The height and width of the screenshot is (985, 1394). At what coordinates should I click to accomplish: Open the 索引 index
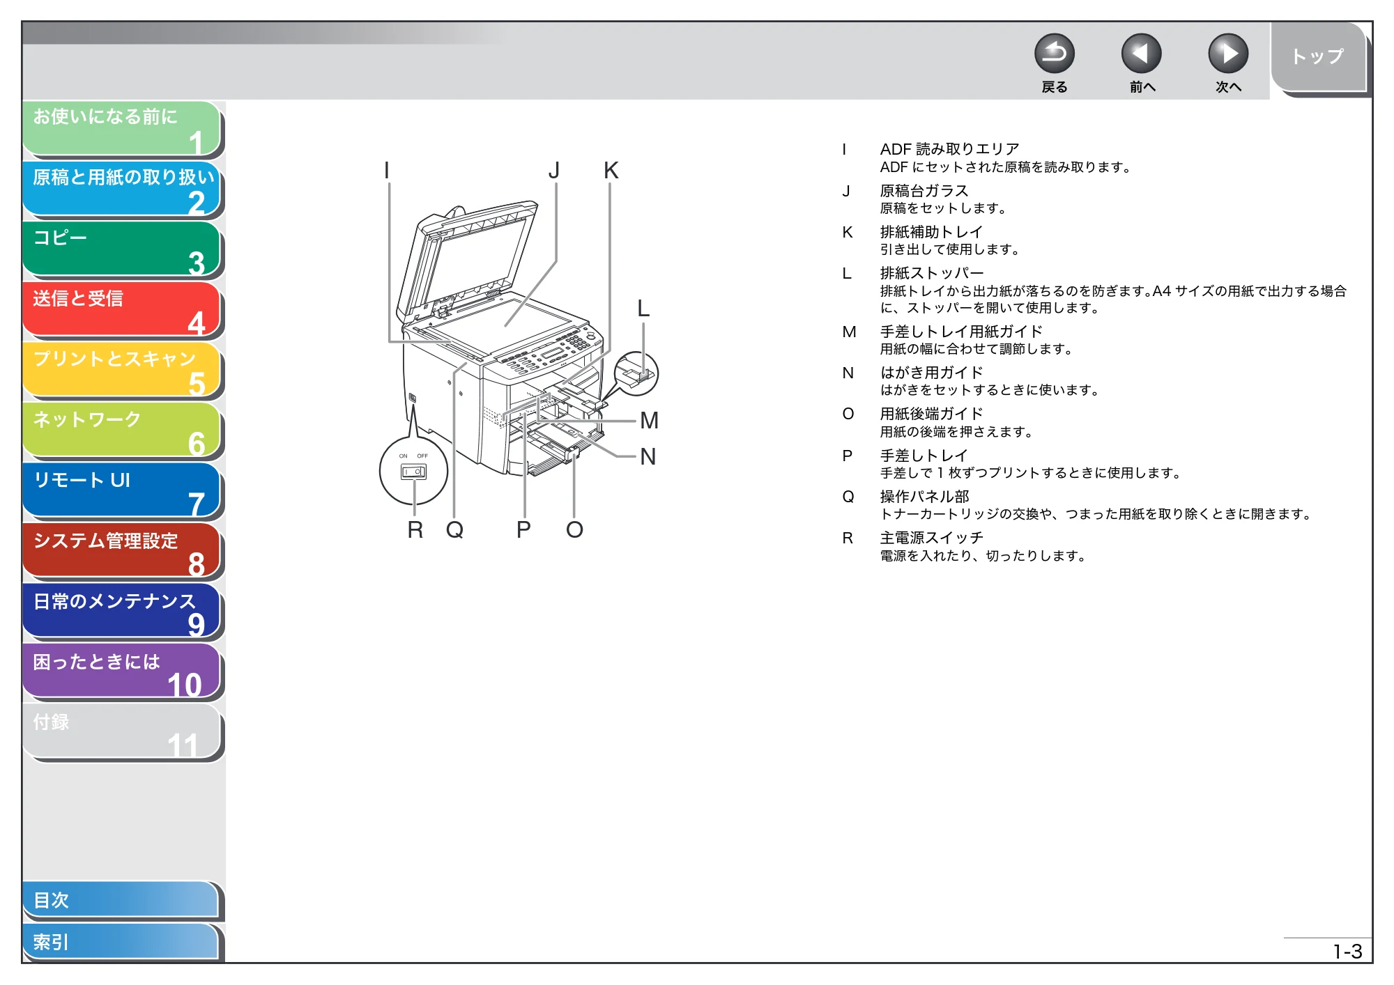click(121, 942)
